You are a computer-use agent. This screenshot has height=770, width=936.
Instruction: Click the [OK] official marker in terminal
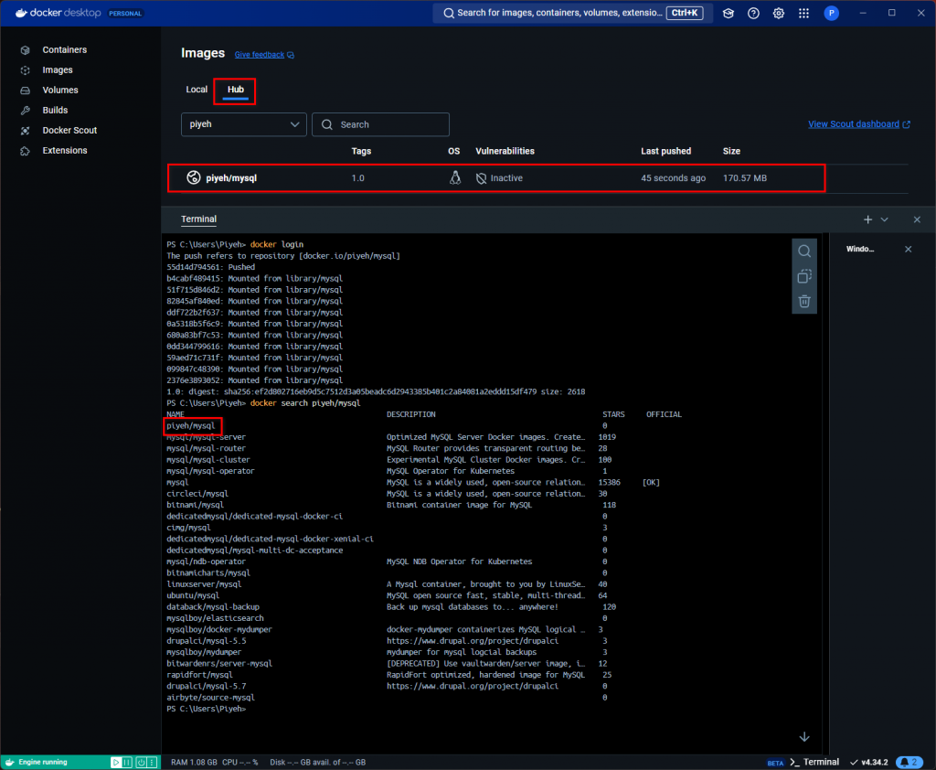[651, 483]
